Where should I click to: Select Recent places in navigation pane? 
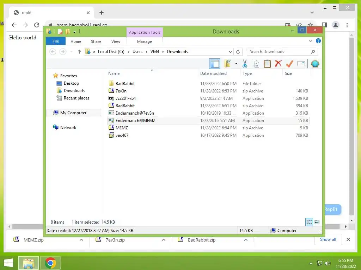76,98
